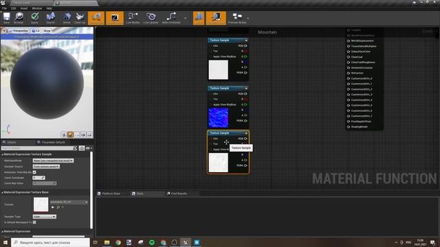This screenshot has width=440, height=247.
Task: Toggle the Live Preview toolbar button
Action: pyautogui.click(x=115, y=18)
